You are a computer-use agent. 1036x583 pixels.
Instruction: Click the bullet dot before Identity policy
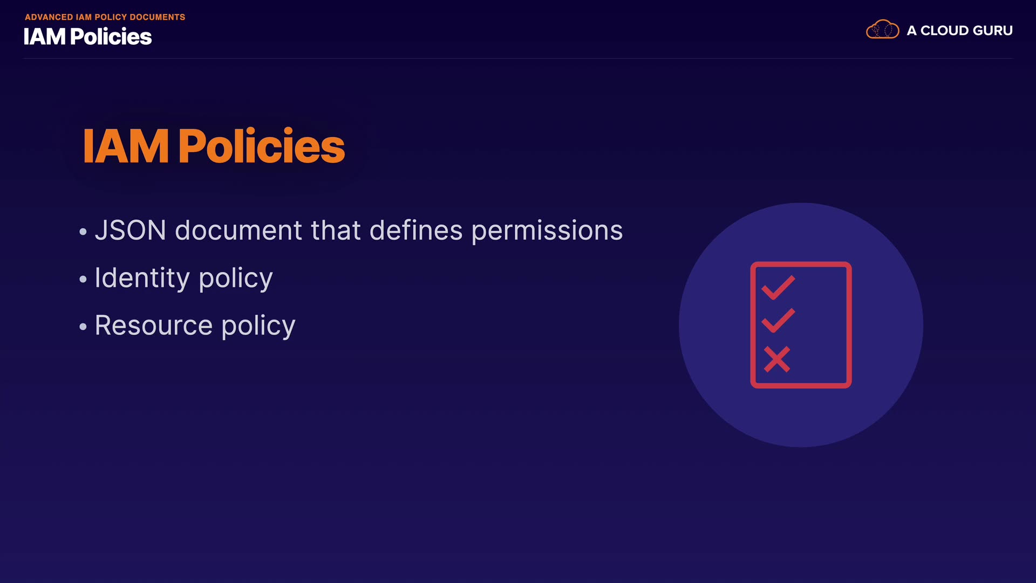click(x=83, y=279)
